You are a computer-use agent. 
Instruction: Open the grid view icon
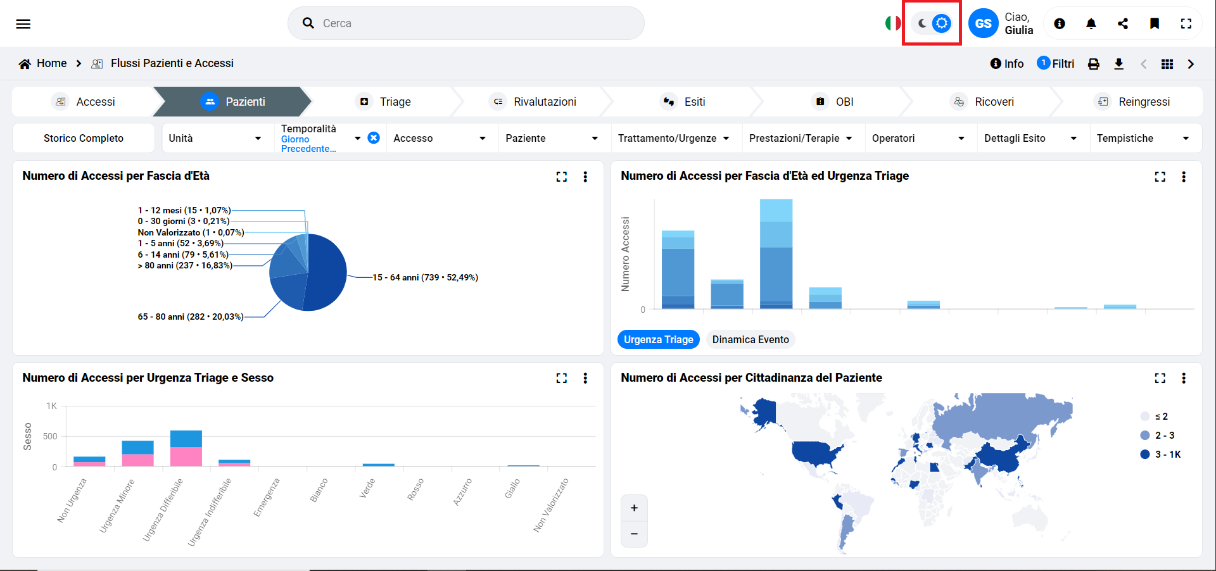click(1167, 64)
